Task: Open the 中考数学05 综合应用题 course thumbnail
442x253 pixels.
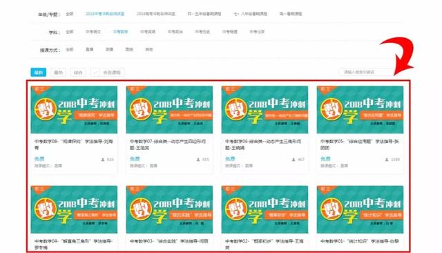Action: [x=360, y=110]
